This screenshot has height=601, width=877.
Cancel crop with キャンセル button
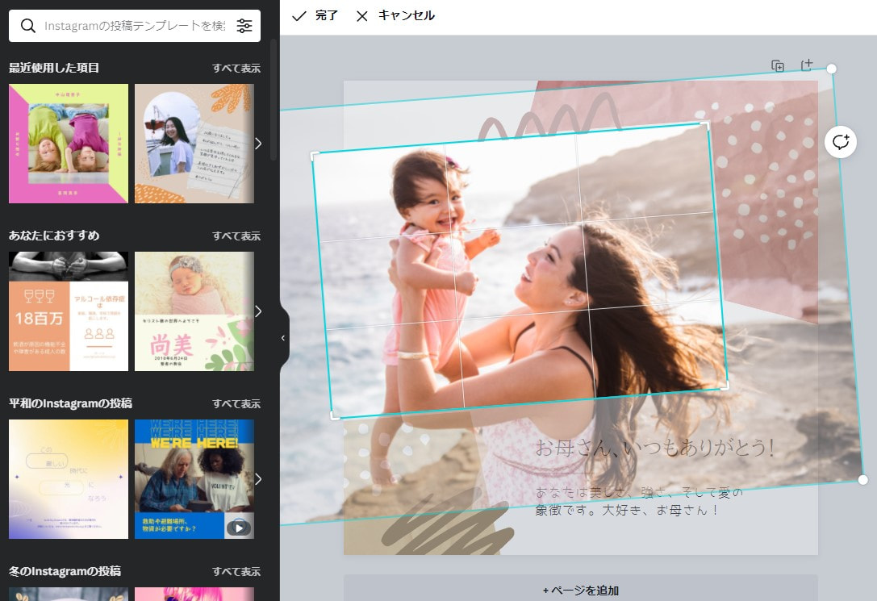(x=395, y=15)
